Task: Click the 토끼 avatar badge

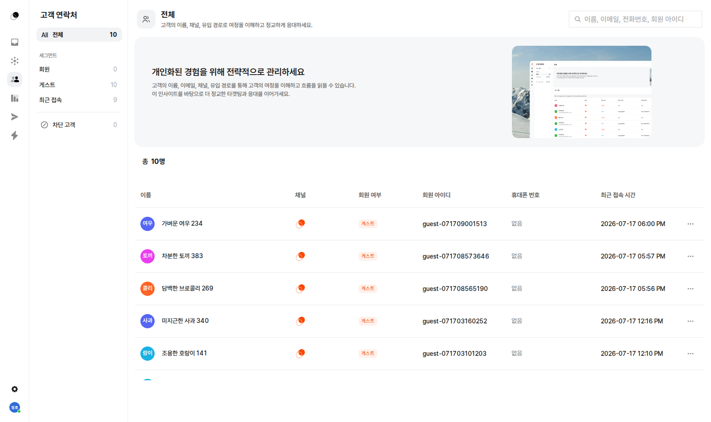Action: pos(148,256)
